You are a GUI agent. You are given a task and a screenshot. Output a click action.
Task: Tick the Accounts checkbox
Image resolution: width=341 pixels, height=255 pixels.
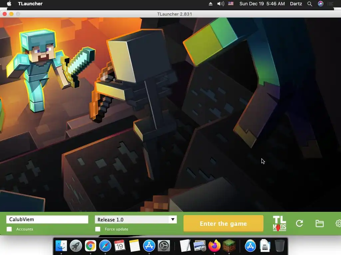(9, 229)
